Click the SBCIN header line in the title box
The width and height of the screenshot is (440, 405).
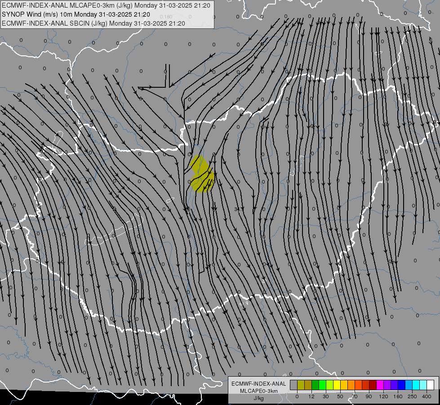(x=93, y=23)
